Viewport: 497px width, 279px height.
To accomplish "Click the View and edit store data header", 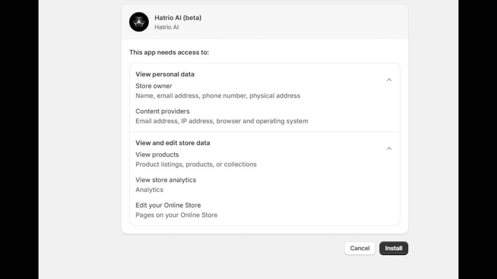I will point(173,143).
